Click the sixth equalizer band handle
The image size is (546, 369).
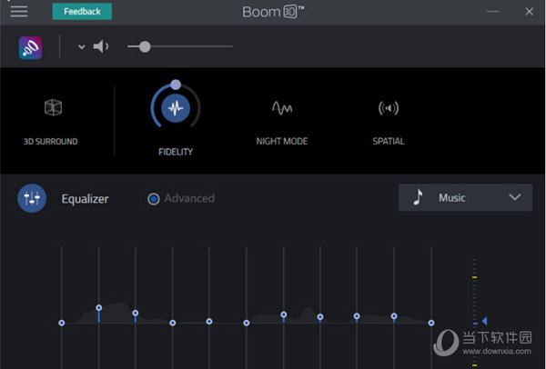point(247,323)
